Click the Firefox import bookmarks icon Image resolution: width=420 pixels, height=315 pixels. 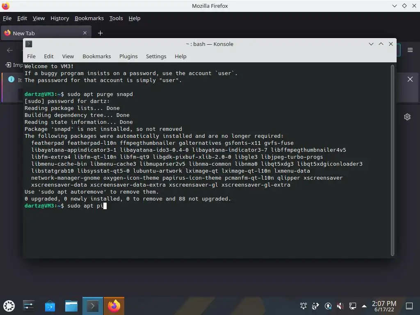click(x=8, y=65)
